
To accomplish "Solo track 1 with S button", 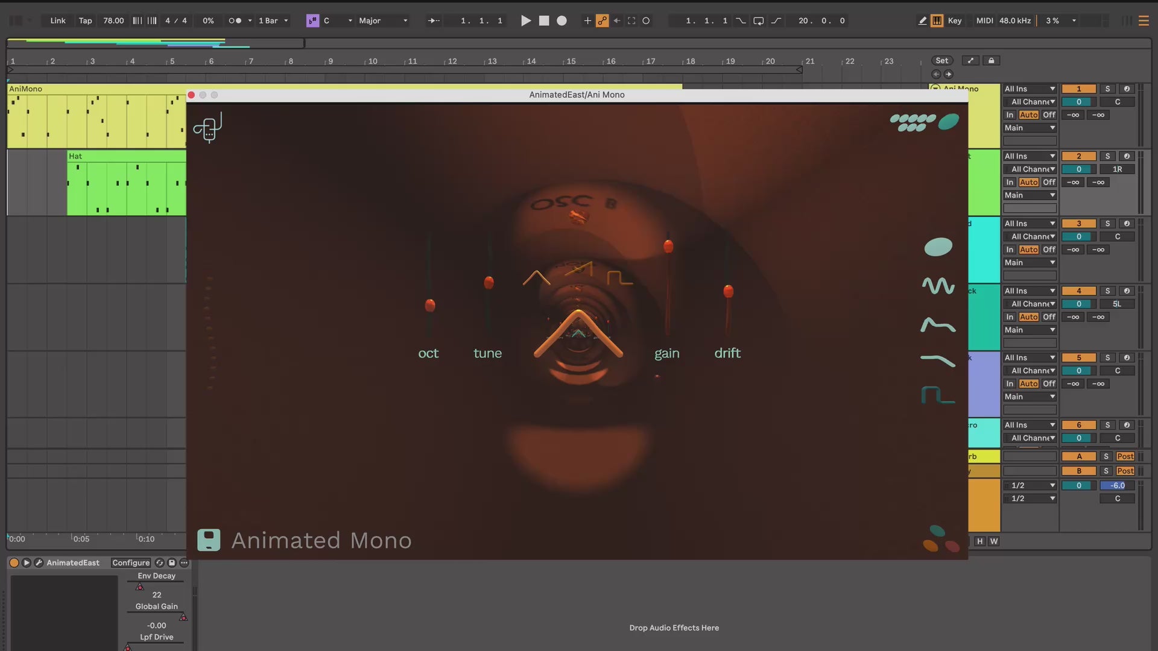I will (x=1107, y=89).
